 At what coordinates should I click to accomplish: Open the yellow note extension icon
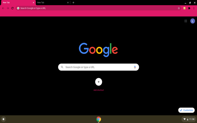(x=184, y=8)
